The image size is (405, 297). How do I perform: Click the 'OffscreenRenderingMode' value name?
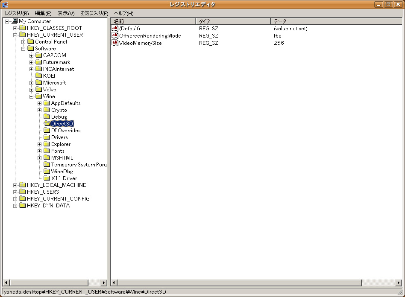click(x=150, y=35)
